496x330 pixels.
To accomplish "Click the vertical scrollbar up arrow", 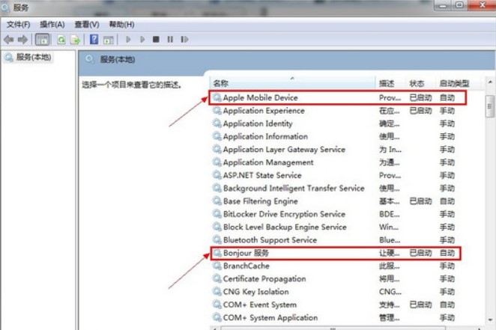I will 490,82.
